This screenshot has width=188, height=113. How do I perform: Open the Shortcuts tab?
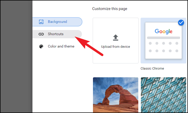pos(57,34)
